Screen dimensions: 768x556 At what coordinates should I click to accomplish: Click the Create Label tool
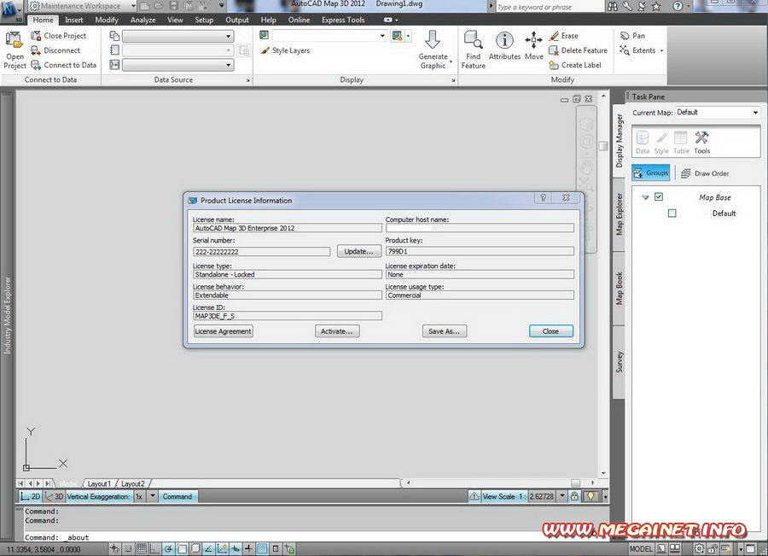click(575, 65)
